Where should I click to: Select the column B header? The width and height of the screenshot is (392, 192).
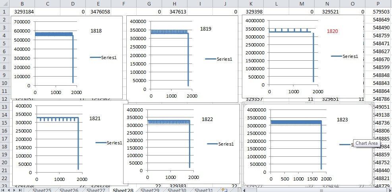pyautogui.click(x=21, y=4)
